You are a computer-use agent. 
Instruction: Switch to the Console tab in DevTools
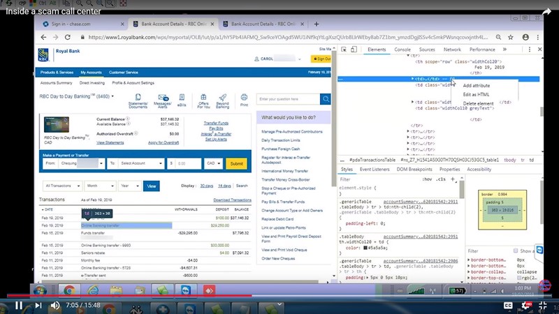(402, 50)
